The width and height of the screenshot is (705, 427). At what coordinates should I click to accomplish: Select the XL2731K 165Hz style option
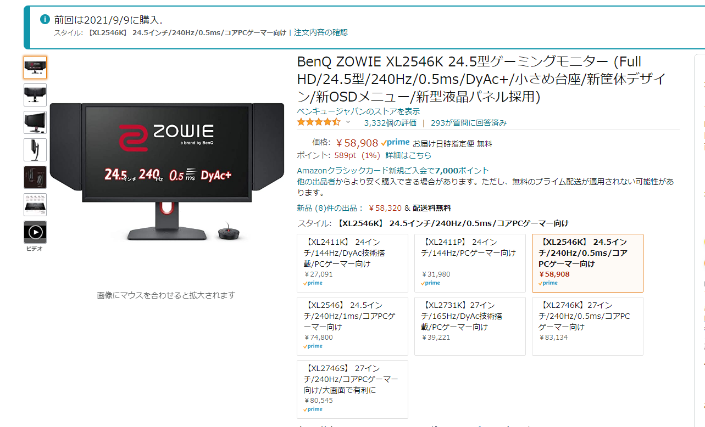(x=470, y=327)
